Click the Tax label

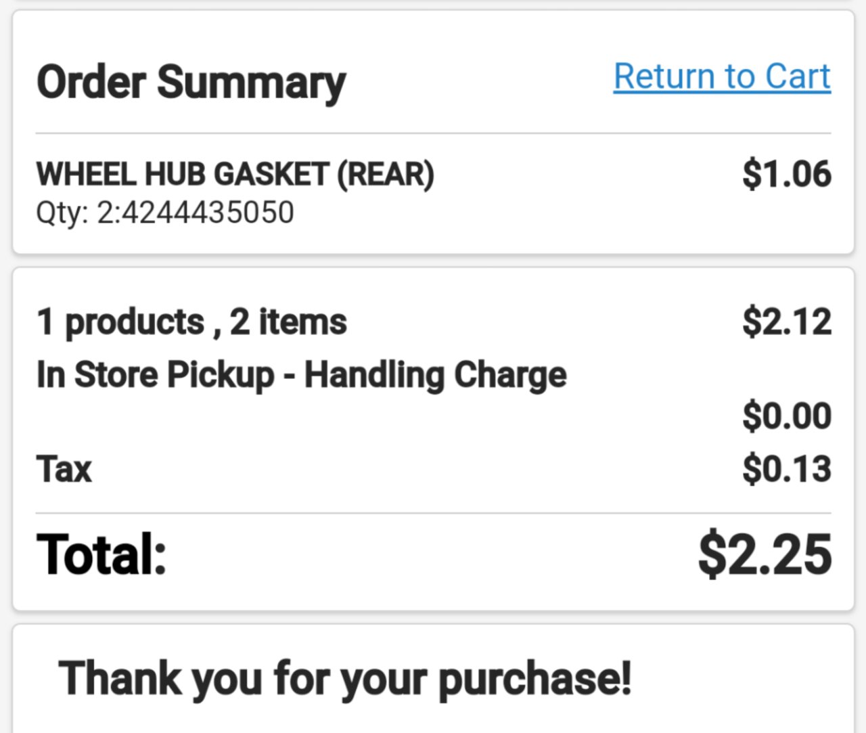64,469
